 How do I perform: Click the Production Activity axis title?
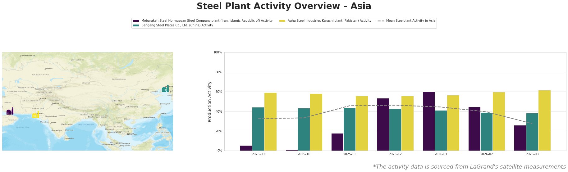pyautogui.click(x=210, y=102)
